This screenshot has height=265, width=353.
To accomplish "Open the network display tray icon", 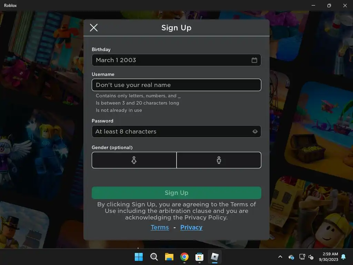I will (302, 257).
